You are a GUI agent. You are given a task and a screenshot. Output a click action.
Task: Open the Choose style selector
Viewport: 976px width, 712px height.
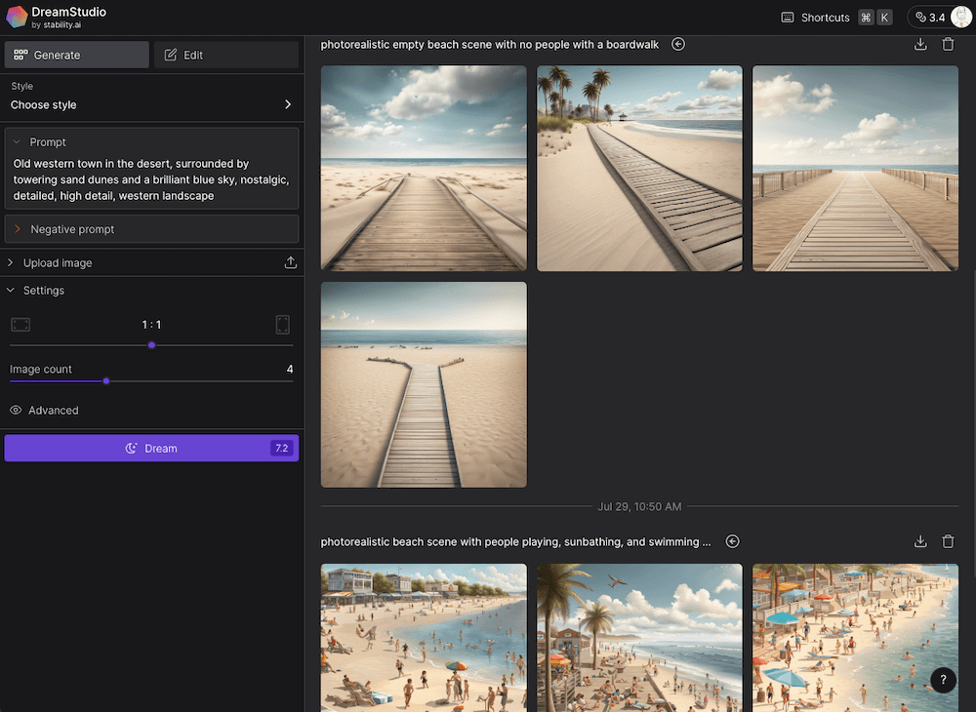[x=152, y=104]
